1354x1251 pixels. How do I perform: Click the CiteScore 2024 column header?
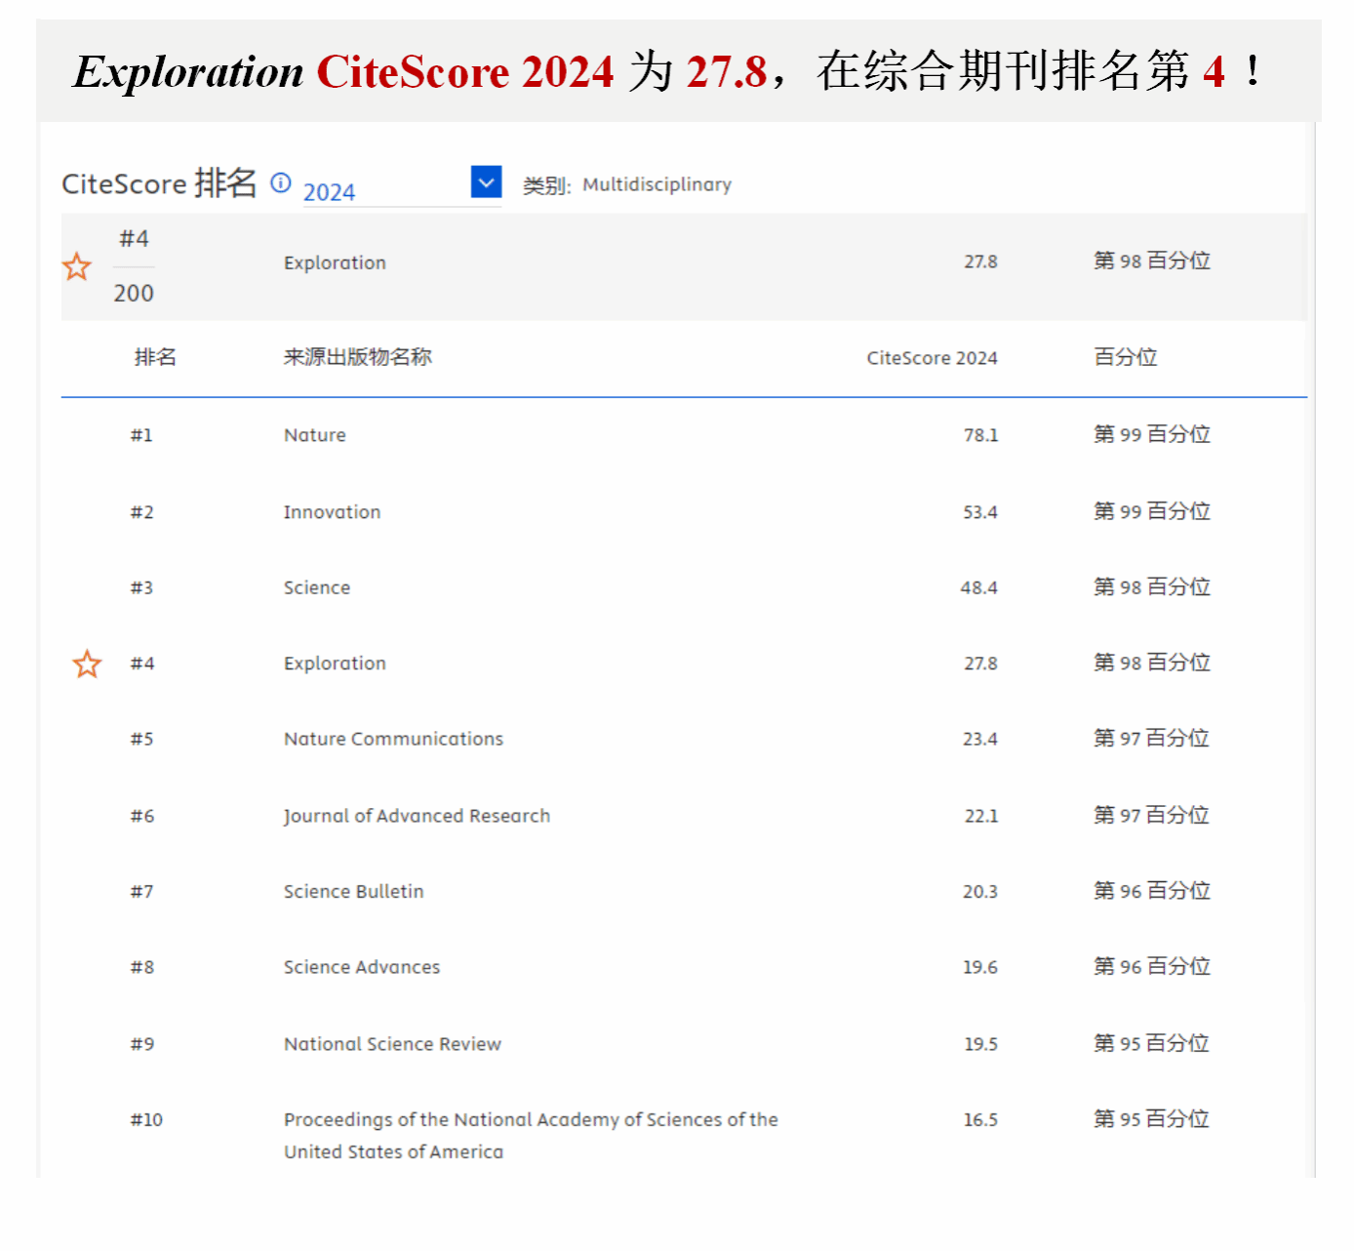pyautogui.click(x=931, y=358)
